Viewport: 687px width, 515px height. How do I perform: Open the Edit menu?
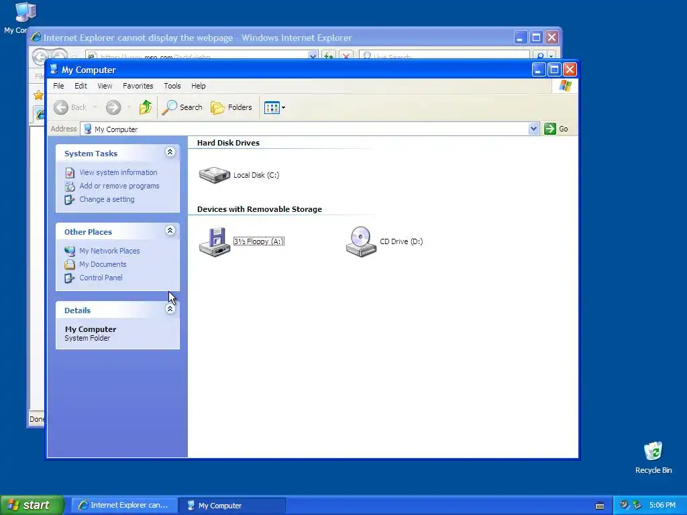(x=81, y=86)
